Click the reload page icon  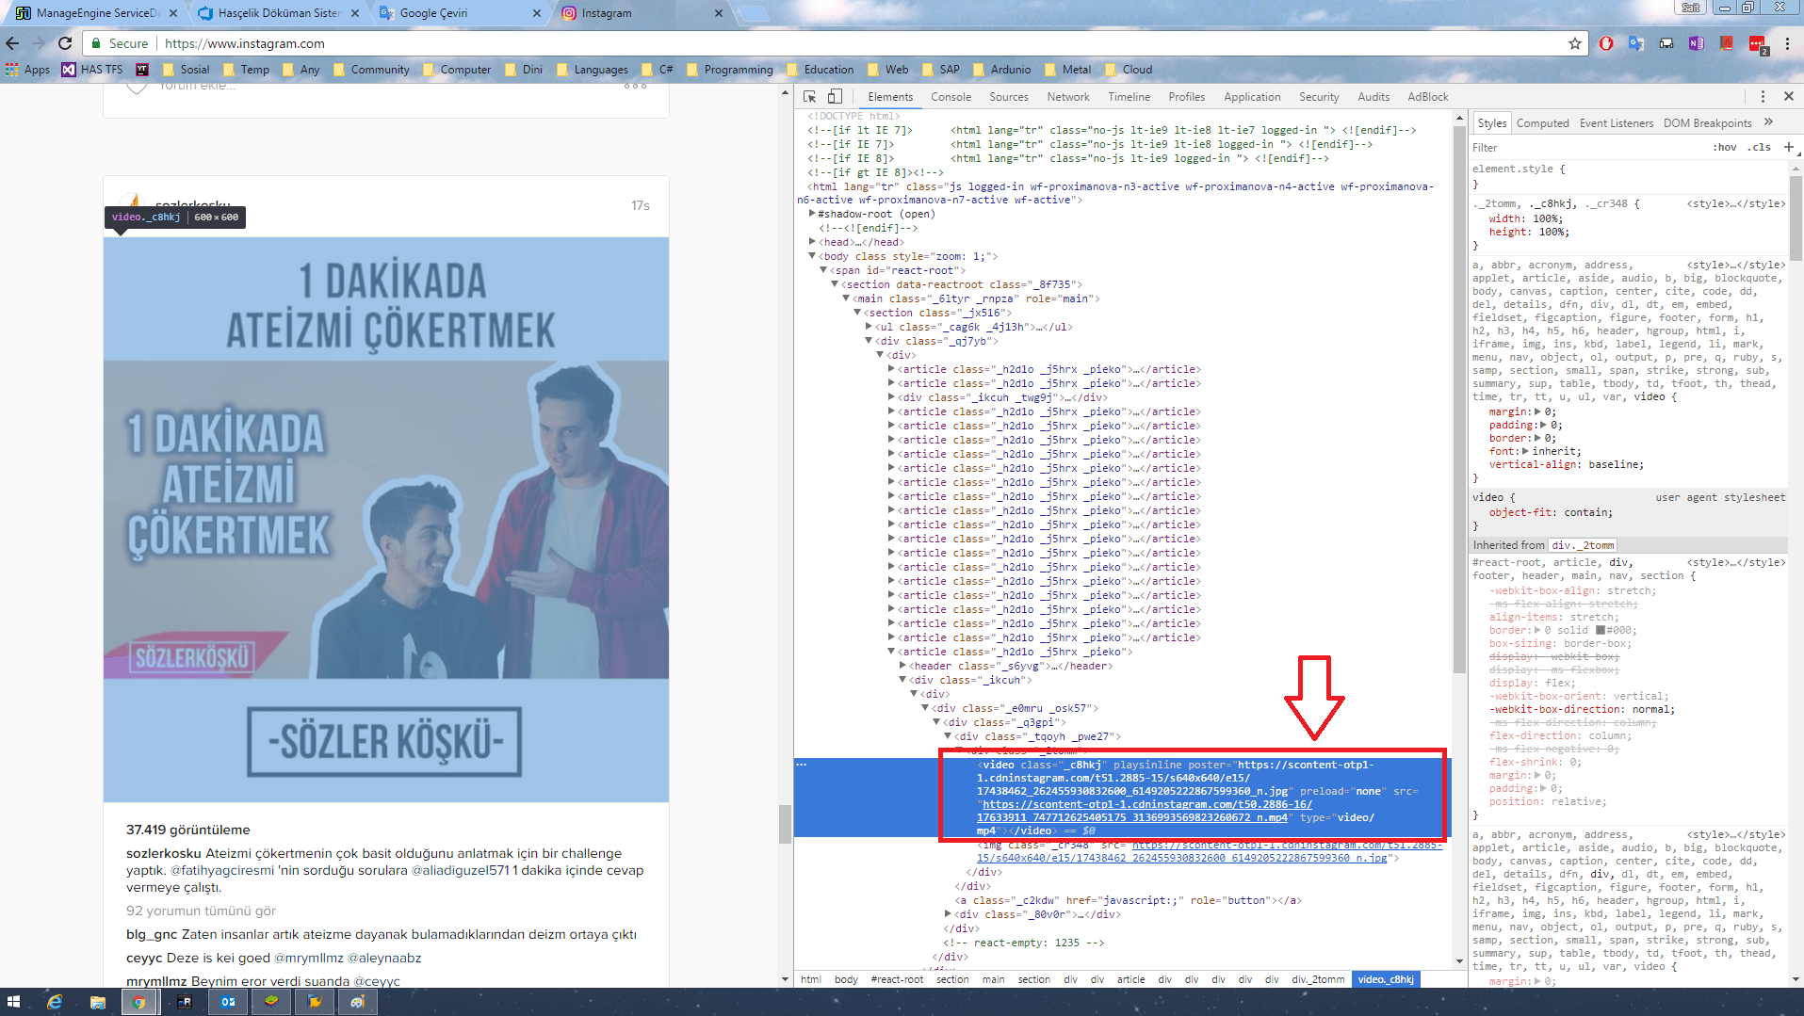[x=64, y=43]
